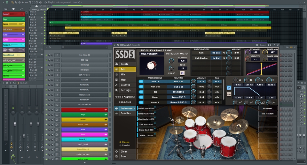Viewport: 307px width, 165px height.
Task: Select the Slip tool in Playlist toolbar
Action: (27, 2)
